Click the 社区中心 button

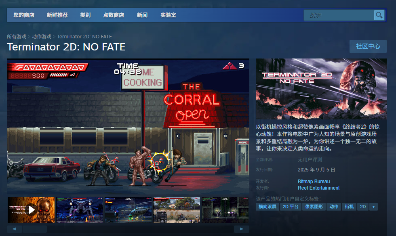coord(368,46)
